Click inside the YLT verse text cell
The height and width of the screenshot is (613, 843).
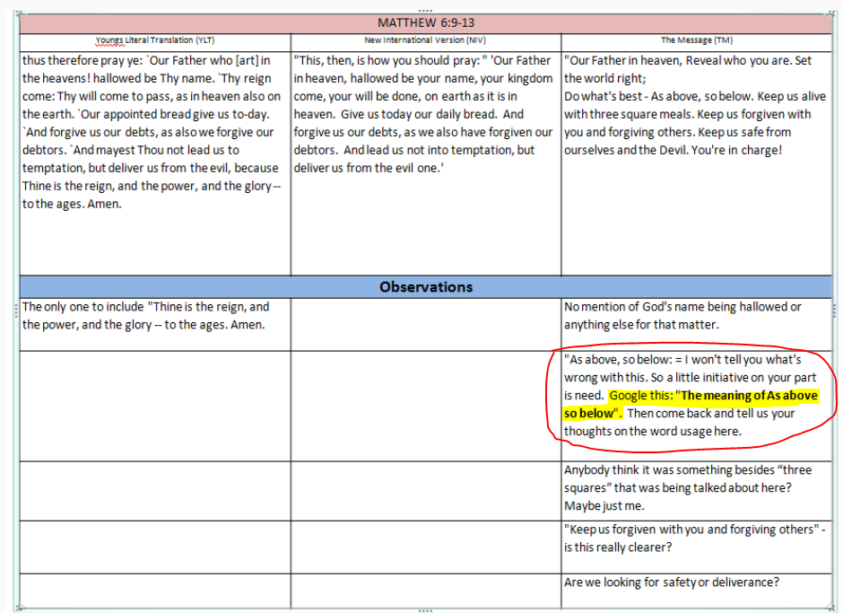(x=152, y=132)
